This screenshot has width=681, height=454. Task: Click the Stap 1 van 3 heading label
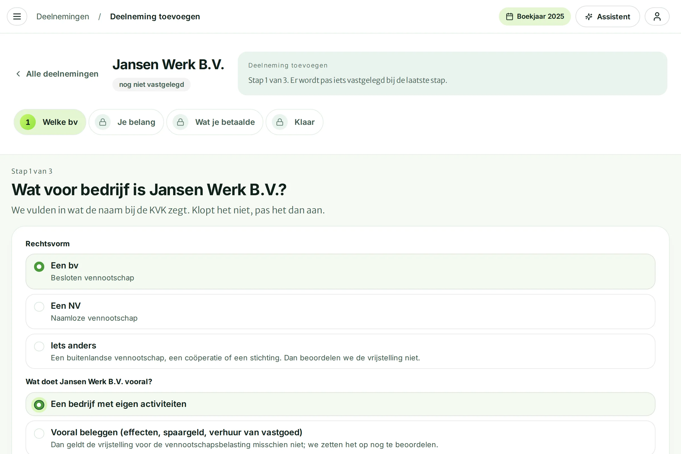click(32, 171)
